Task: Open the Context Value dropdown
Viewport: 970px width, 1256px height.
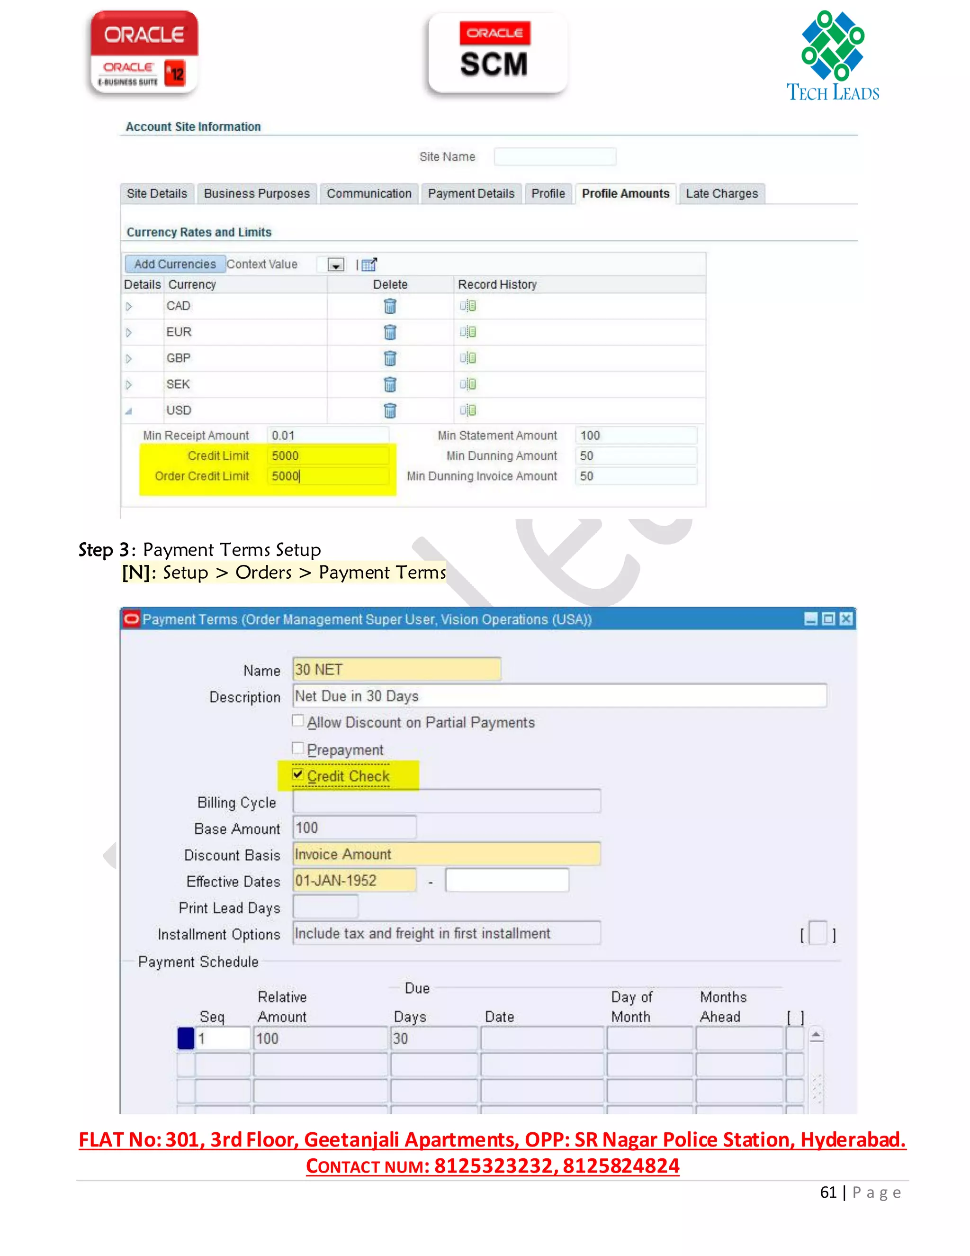Action: click(x=336, y=264)
